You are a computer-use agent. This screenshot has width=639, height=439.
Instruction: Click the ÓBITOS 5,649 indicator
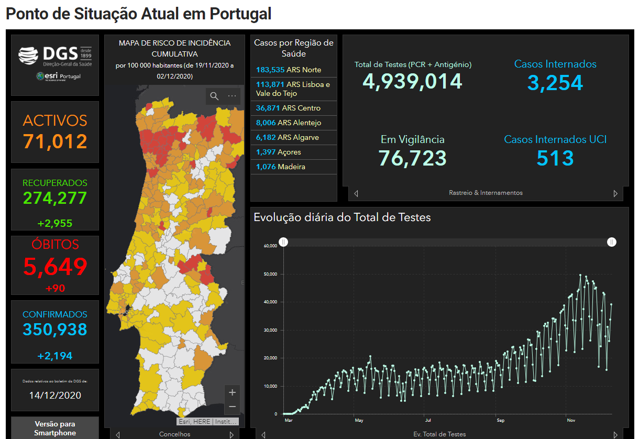(55, 266)
